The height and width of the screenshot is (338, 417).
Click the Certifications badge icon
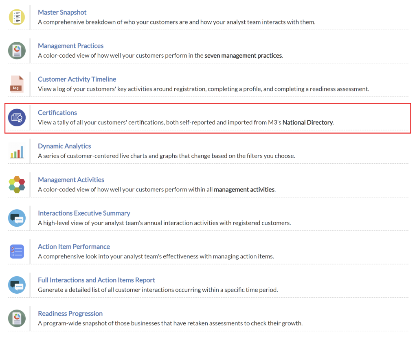(x=17, y=117)
